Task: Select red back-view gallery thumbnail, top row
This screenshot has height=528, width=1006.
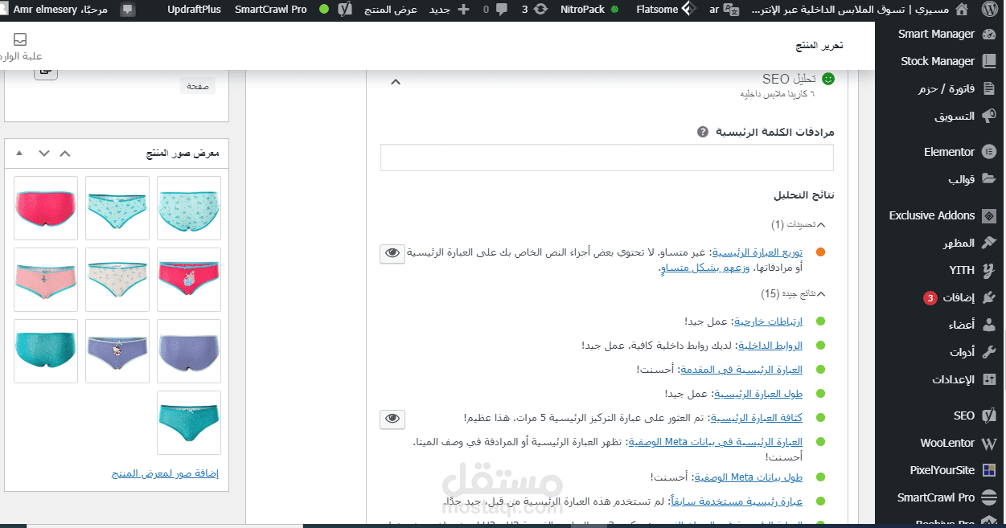Action: click(46, 208)
